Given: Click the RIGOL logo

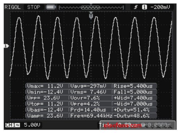Looking at the screenshot, I should click(12, 7).
